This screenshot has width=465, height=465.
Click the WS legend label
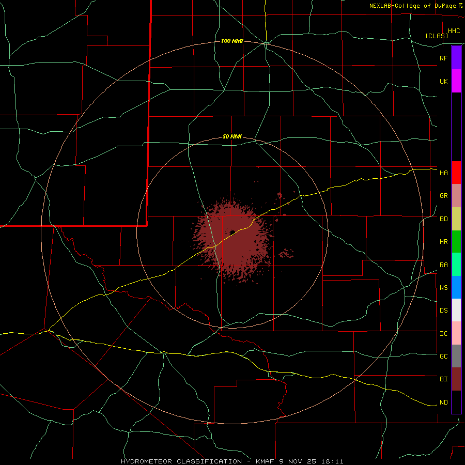pyautogui.click(x=443, y=287)
